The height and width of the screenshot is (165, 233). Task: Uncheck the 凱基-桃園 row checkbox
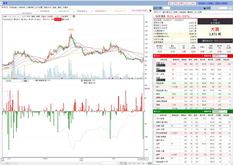click(x=155, y=126)
